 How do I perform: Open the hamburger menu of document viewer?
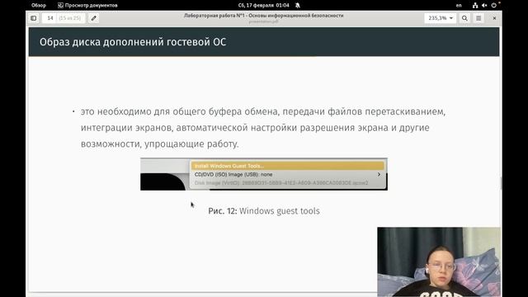(x=478, y=18)
